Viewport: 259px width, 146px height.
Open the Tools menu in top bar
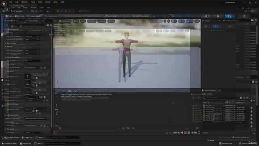33,2
